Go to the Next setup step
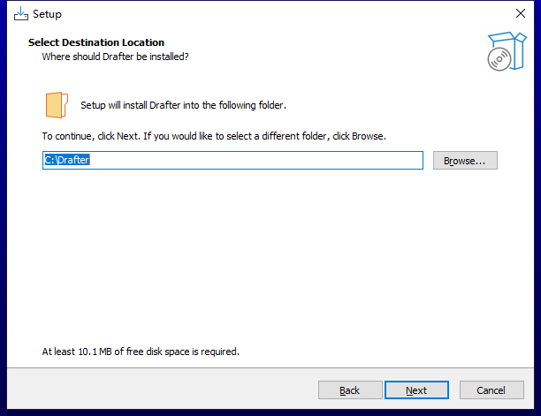This screenshot has height=416, width=541. 416,390
